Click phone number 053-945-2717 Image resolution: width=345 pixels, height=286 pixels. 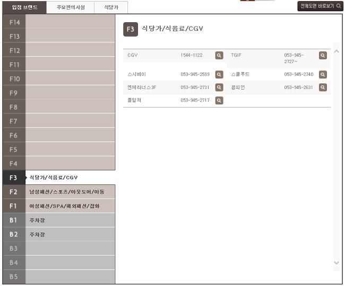click(195, 100)
